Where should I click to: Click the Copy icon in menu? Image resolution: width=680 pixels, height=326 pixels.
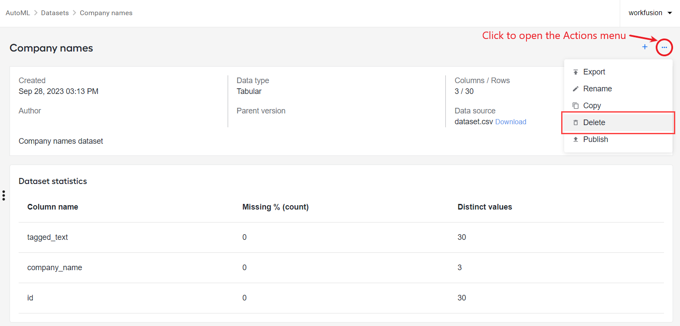point(575,106)
